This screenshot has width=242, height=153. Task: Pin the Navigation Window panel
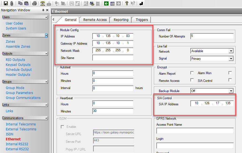43,10
